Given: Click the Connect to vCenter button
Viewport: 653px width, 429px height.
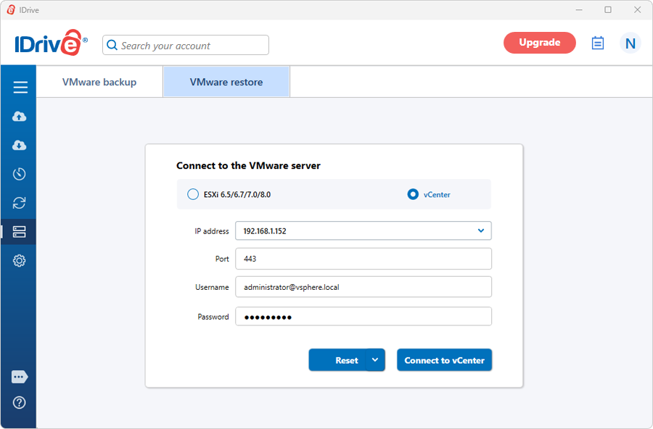Looking at the screenshot, I should 444,360.
